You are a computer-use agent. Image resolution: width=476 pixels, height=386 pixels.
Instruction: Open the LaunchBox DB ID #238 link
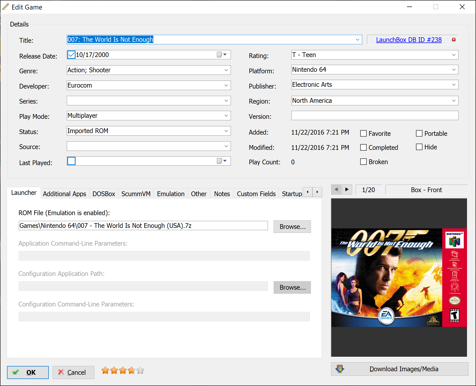pos(409,40)
